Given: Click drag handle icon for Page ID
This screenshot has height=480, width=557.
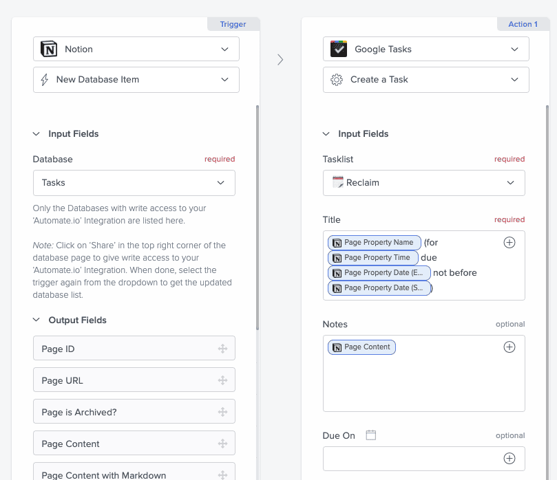Looking at the screenshot, I should tap(222, 349).
